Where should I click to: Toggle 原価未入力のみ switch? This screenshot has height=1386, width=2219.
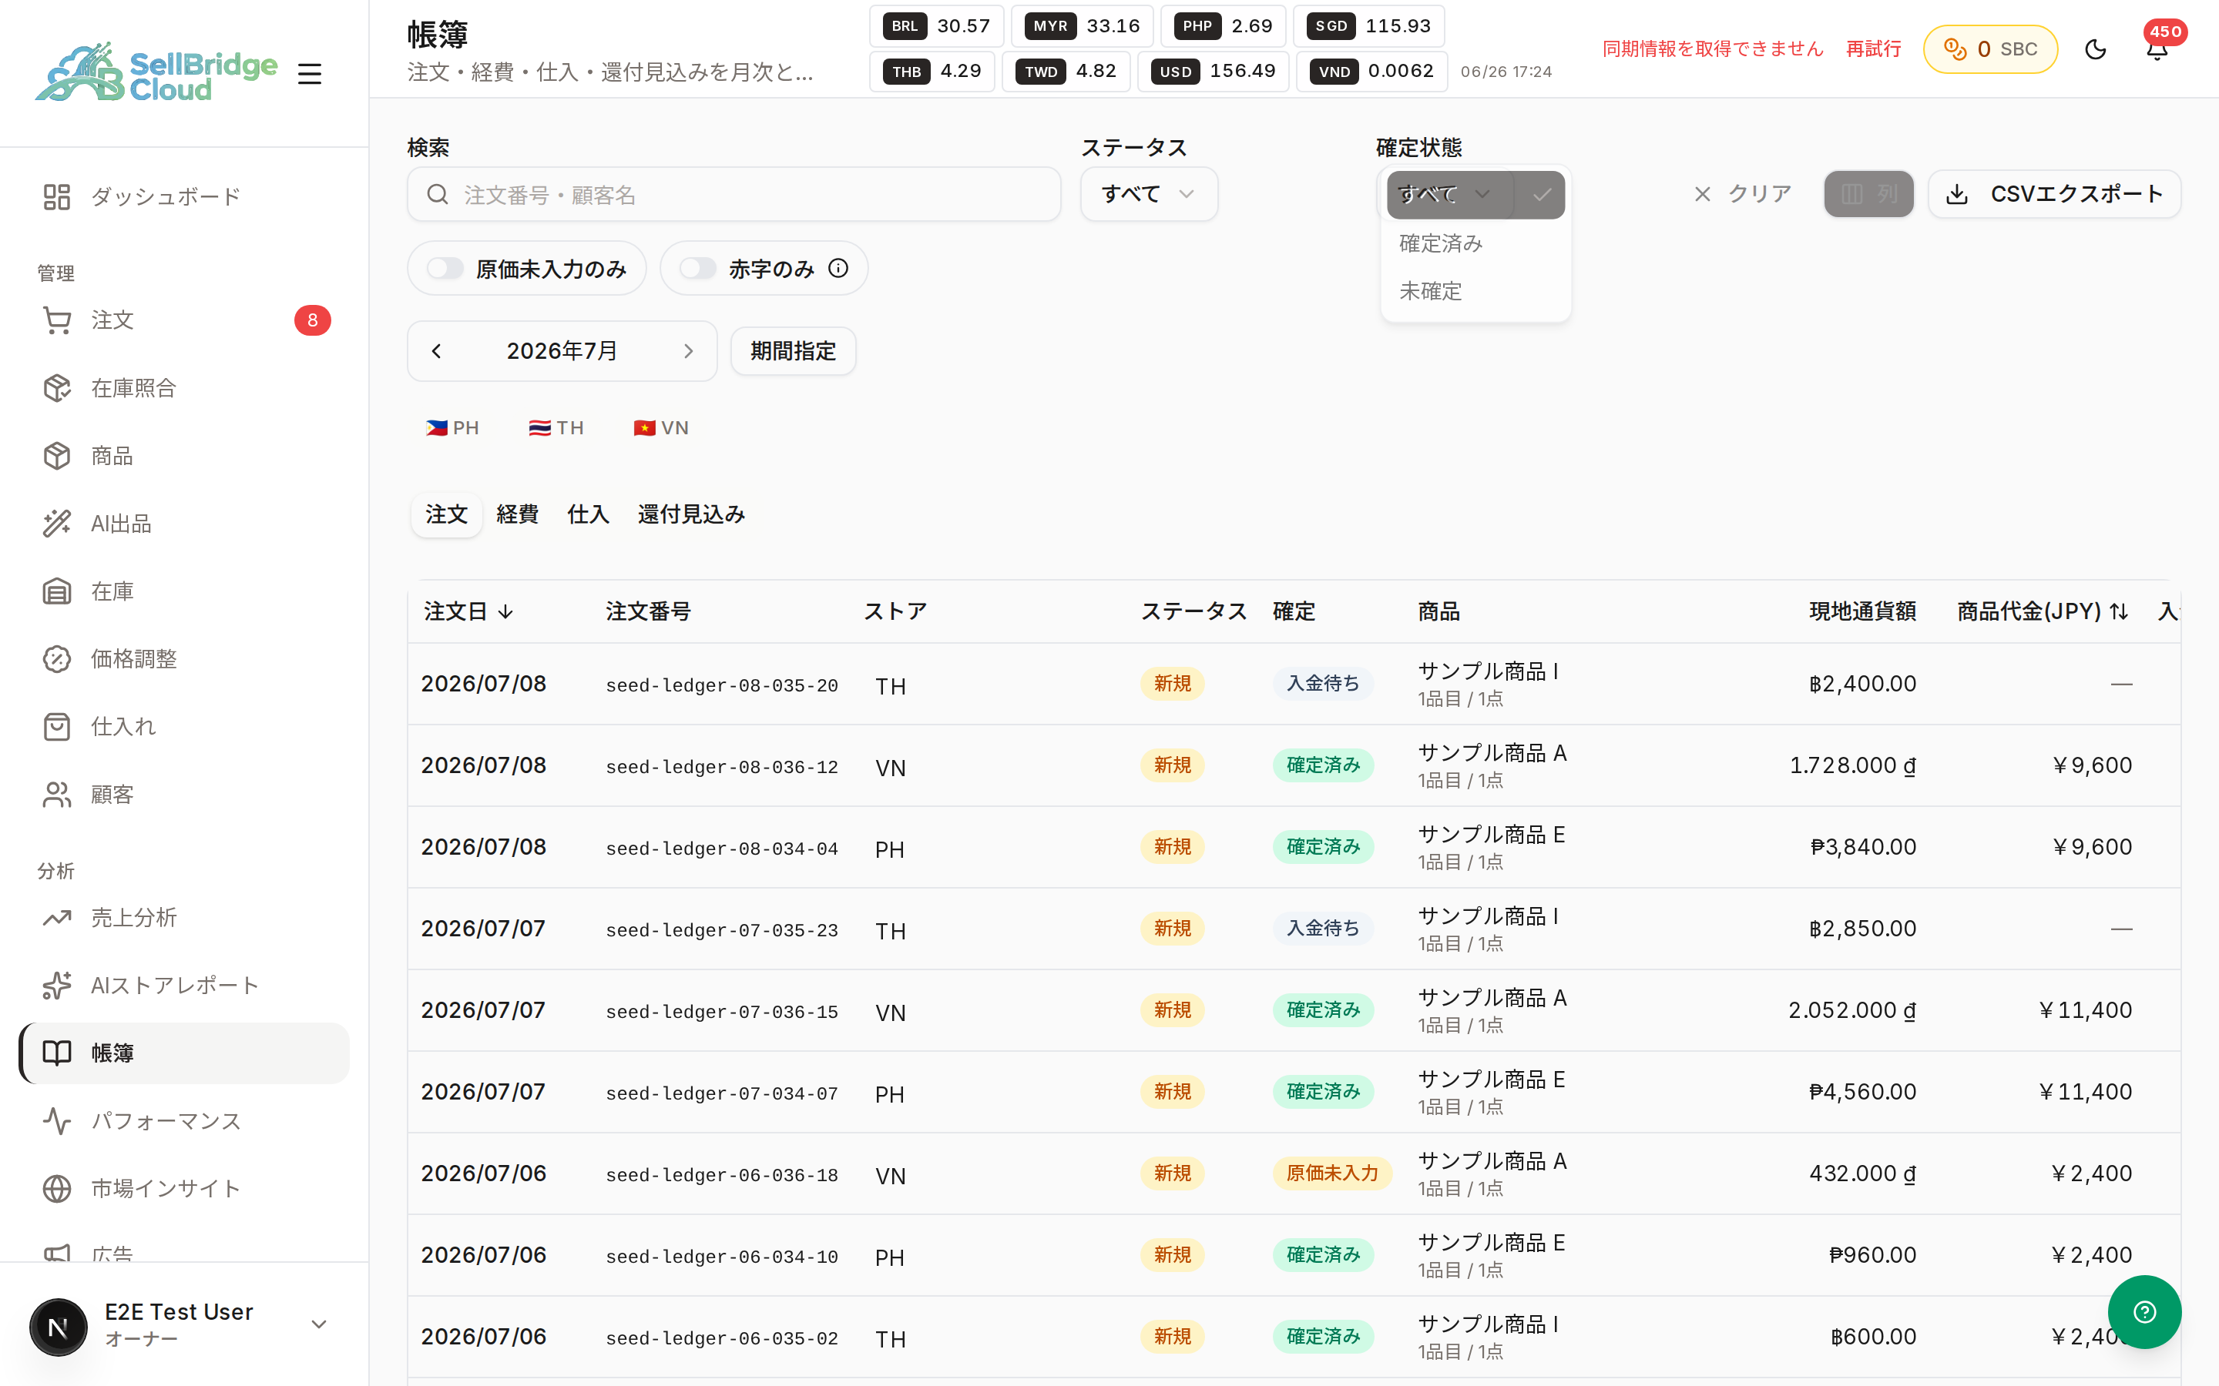pos(445,269)
